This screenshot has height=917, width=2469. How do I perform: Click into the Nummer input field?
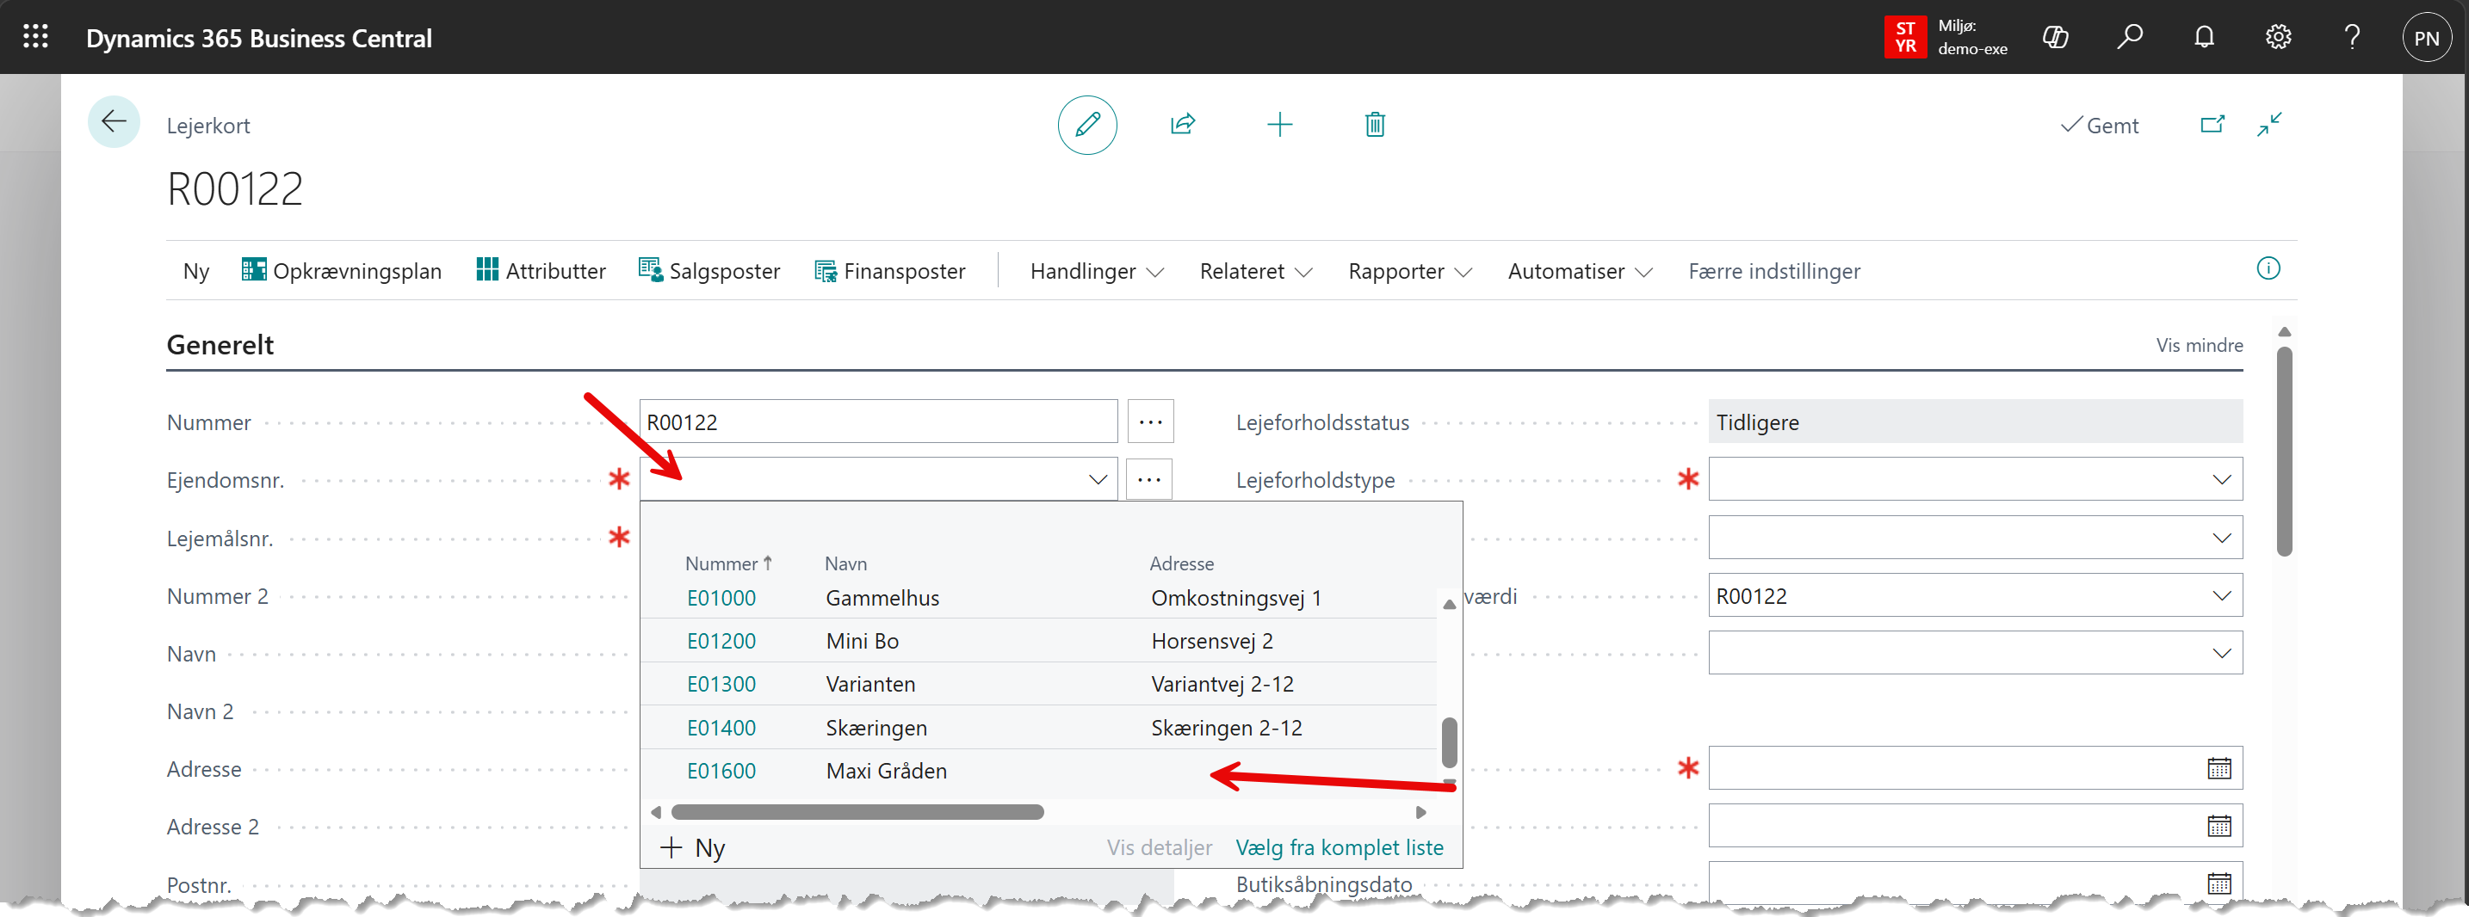(877, 422)
